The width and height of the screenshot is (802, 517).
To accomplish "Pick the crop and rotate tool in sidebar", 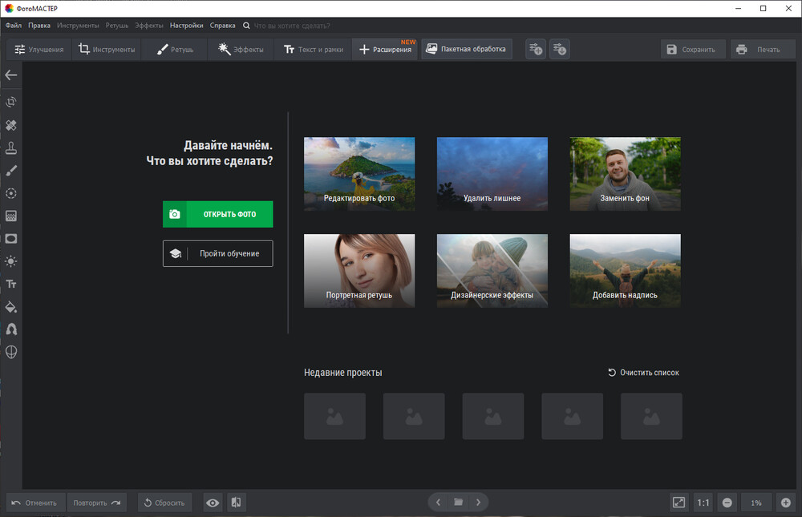I will click(11, 102).
